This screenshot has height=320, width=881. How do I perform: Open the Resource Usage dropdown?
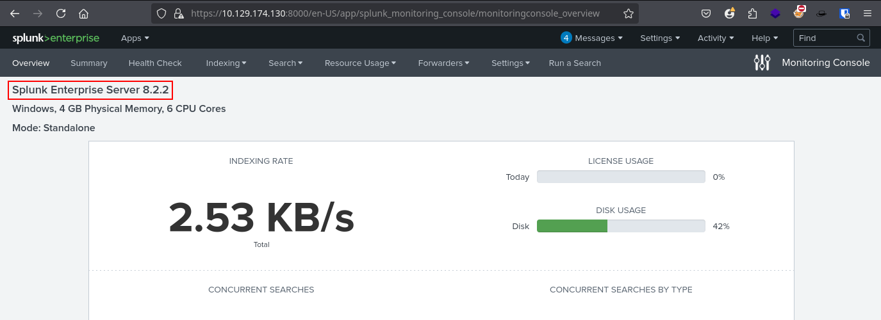pos(360,63)
